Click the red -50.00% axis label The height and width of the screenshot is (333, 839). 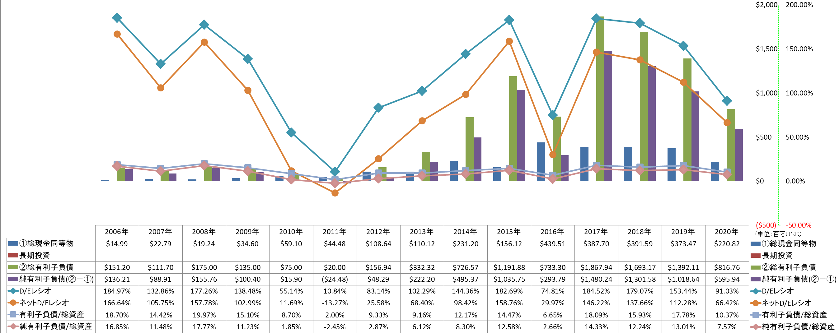798,225
